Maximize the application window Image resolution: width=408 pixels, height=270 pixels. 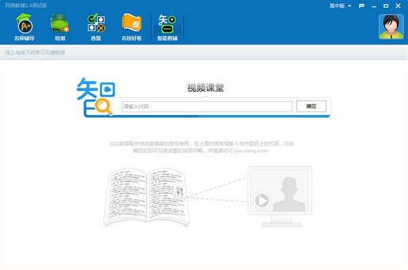[x=386, y=5]
